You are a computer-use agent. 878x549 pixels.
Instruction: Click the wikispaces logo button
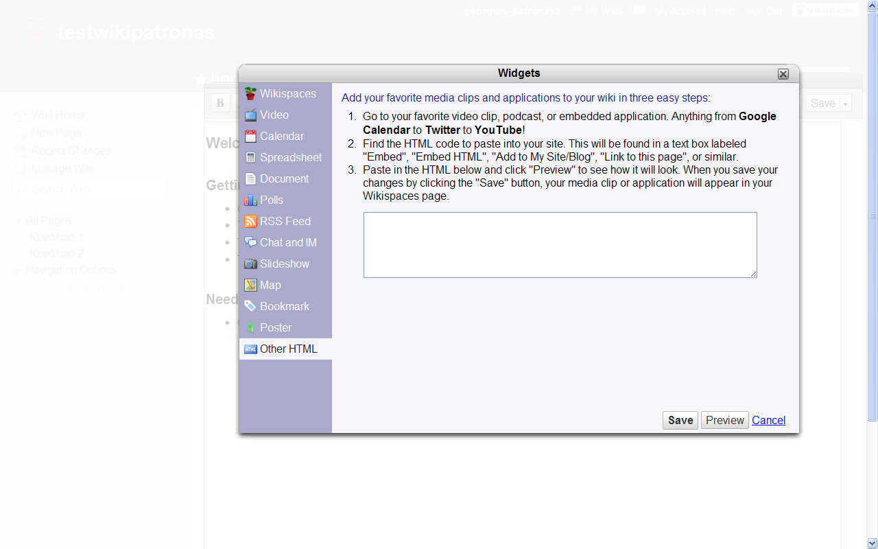click(x=825, y=10)
